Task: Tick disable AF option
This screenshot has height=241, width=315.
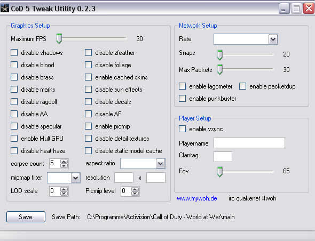Action: 89,114
